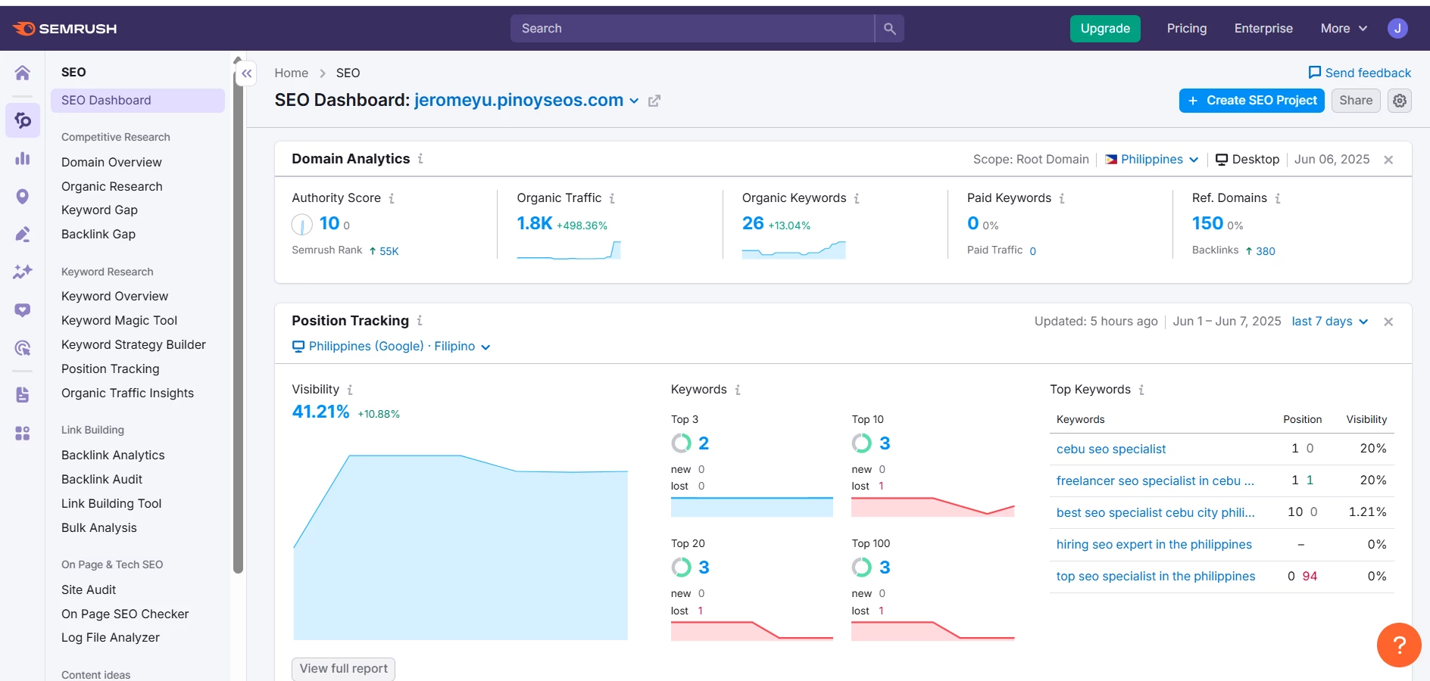This screenshot has width=1430, height=681.
Task: Open the App Center grid rail icon
Action: click(x=23, y=433)
